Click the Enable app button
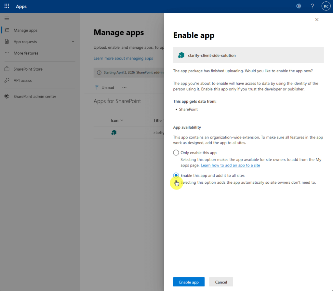The height and width of the screenshot is (291, 333). point(189,282)
